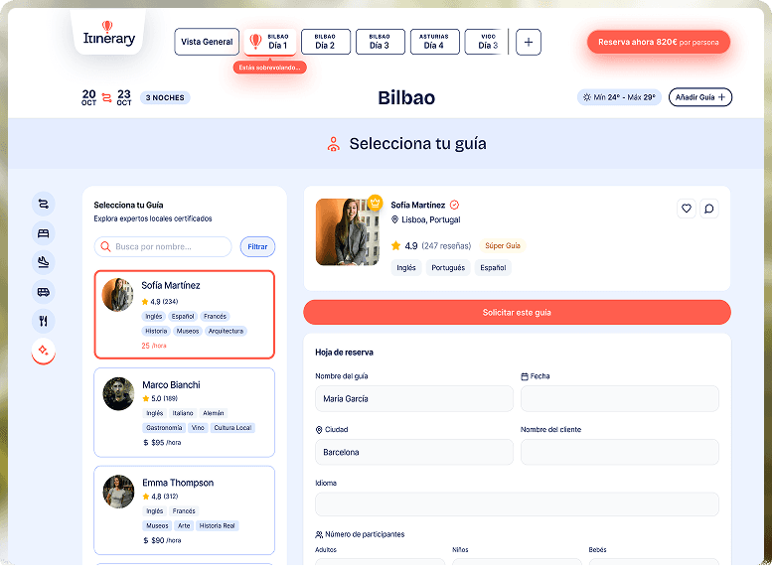Open the hotel bed sidebar icon

point(44,233)
